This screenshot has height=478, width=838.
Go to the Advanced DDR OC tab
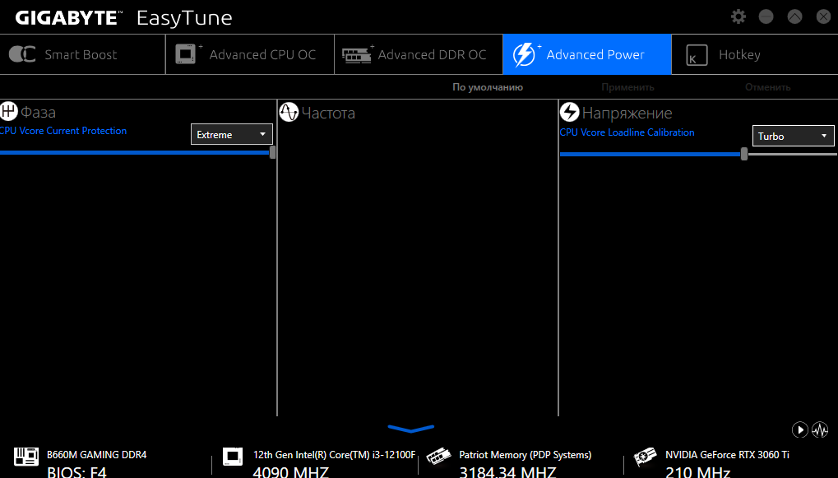419,54
